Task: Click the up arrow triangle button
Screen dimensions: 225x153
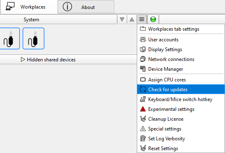Action: [x=132, y=19]
